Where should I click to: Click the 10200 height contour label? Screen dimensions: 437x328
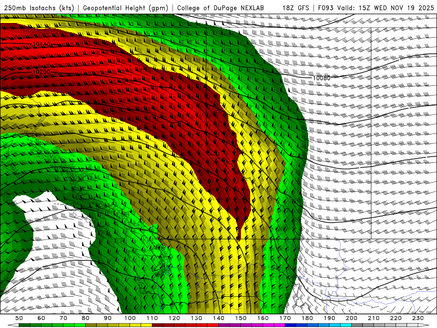42,72
